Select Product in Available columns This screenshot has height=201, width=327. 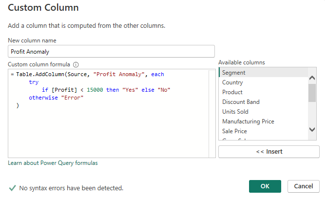[263, 92]
